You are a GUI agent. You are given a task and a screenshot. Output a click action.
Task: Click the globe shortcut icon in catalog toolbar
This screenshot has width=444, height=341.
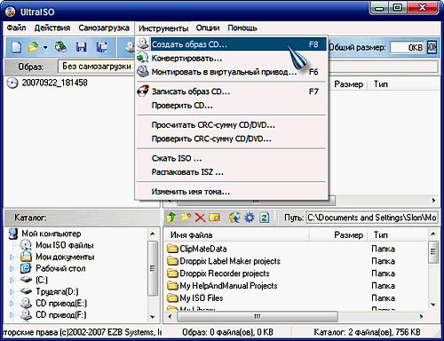pyautogui.click(x=234, y=218)
